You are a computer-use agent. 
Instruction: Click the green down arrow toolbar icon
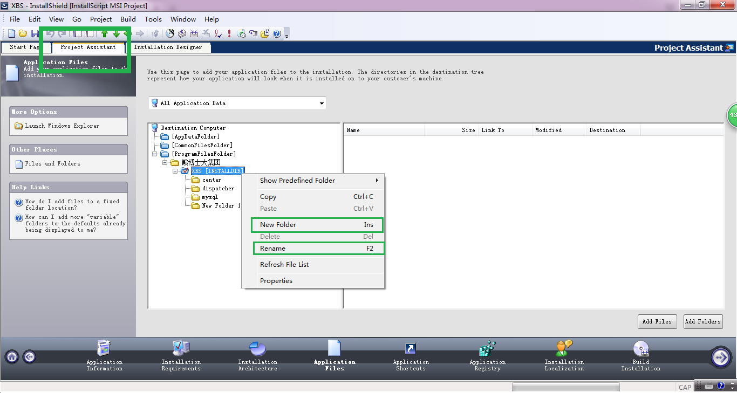pyautogui.click(x=116, y=33)
